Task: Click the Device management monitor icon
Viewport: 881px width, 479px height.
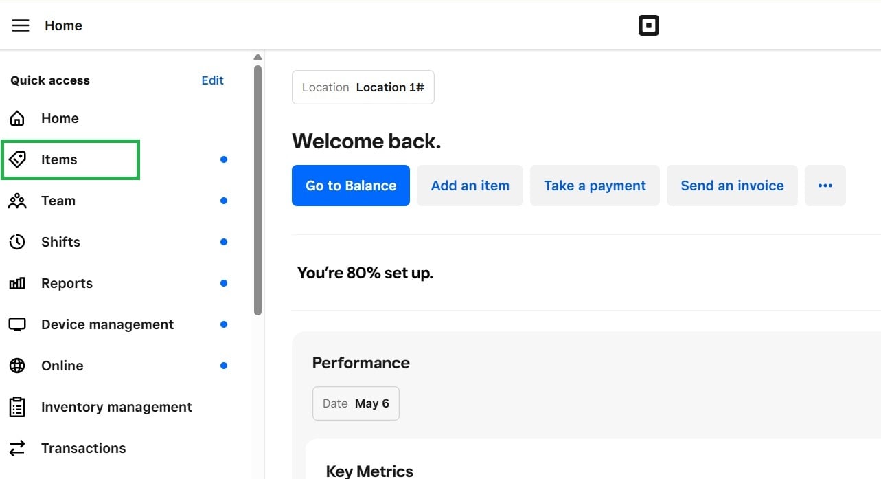Action: point(17,324)
